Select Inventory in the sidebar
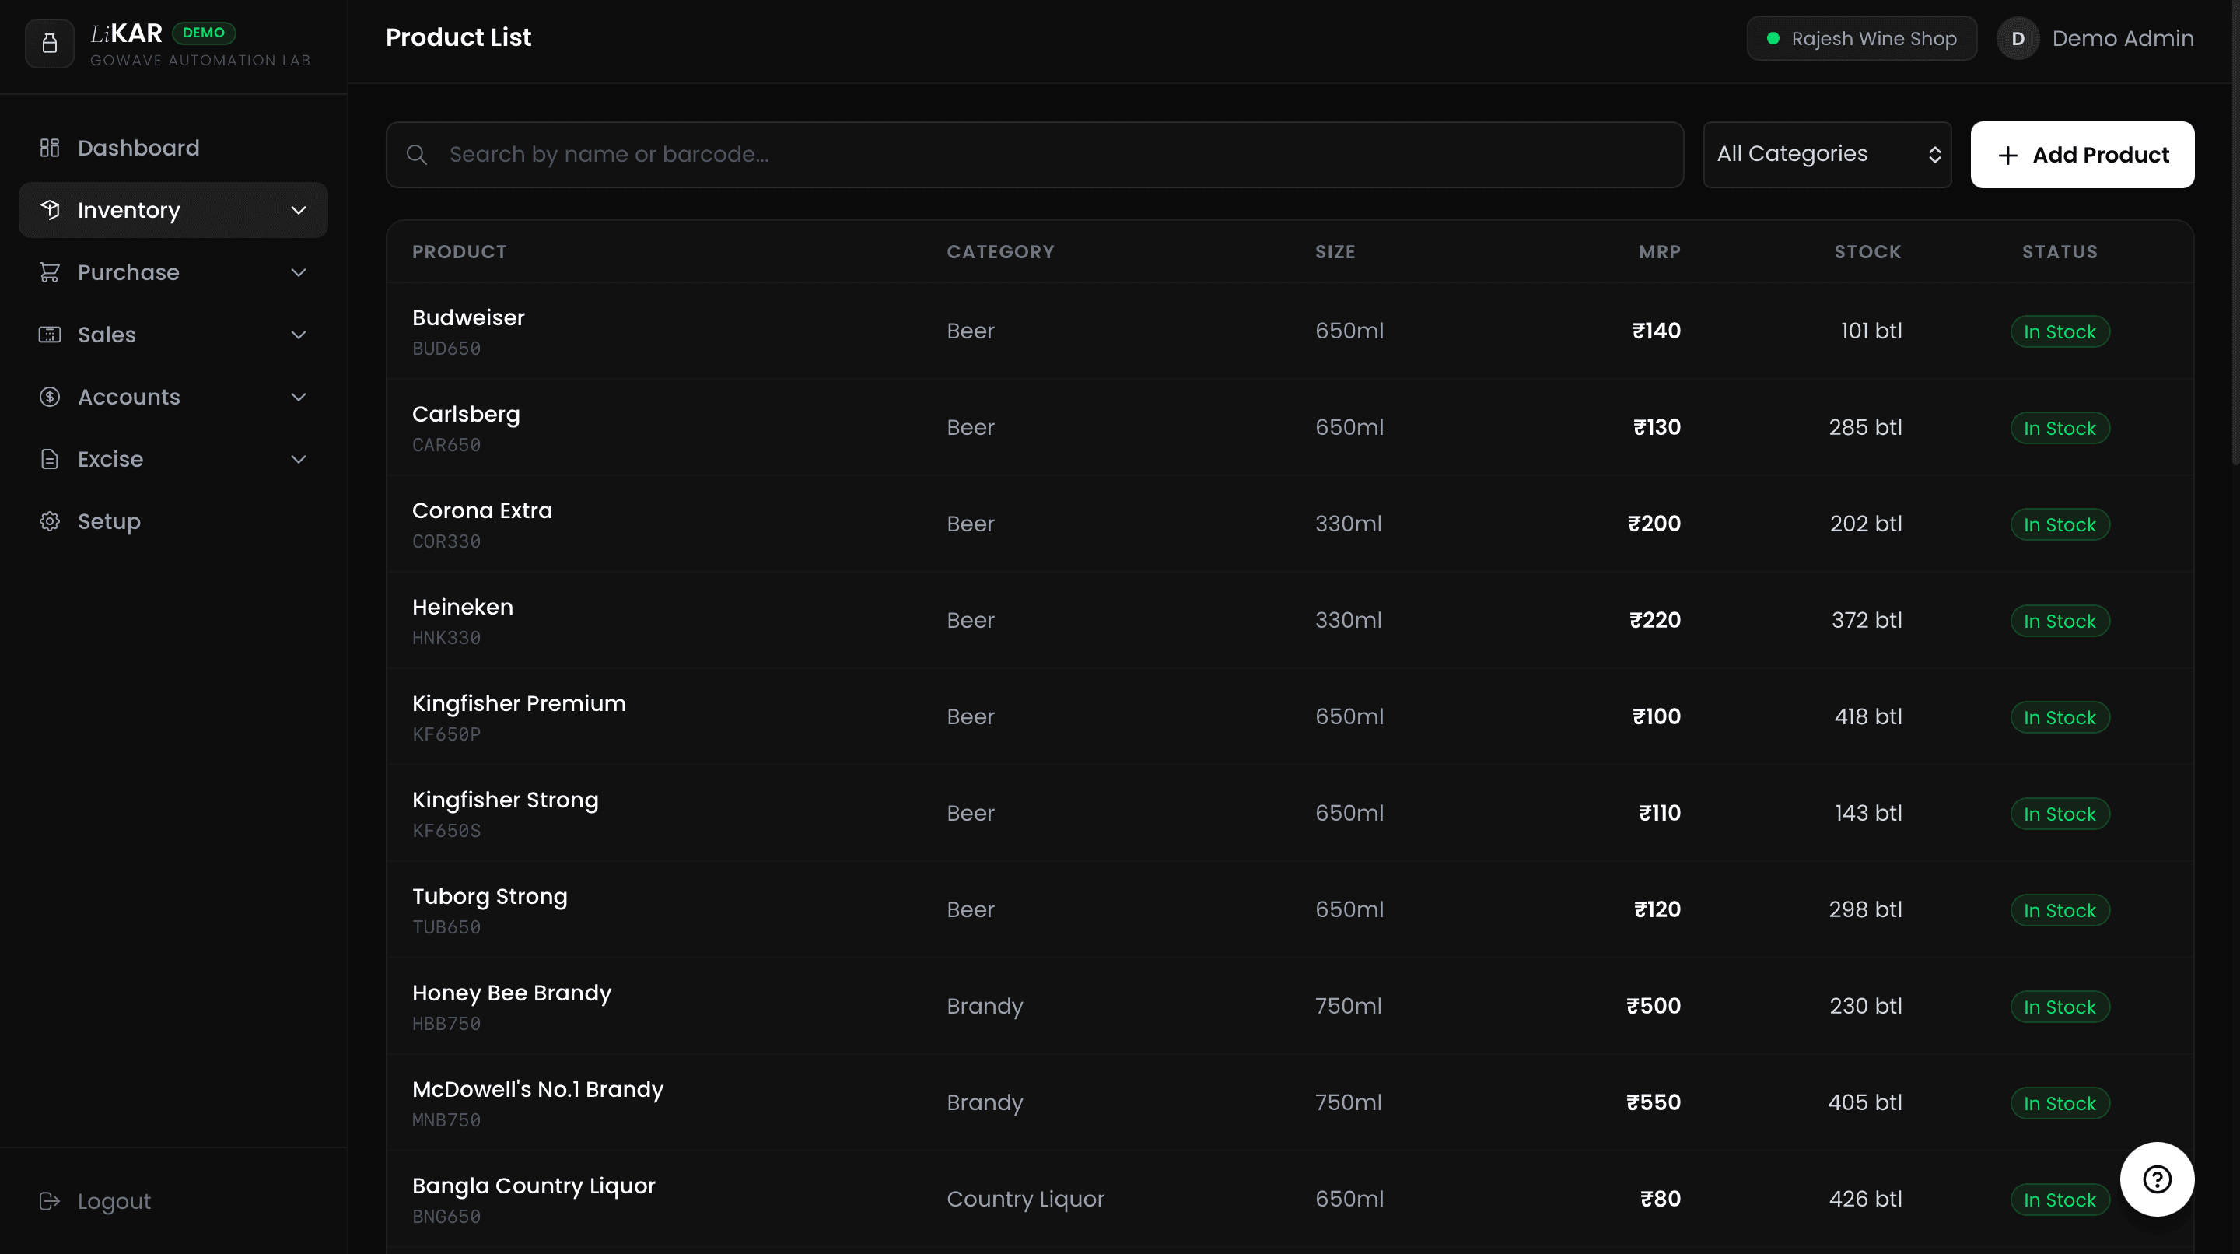The image size is (2240, 1254). click(174, 209)
